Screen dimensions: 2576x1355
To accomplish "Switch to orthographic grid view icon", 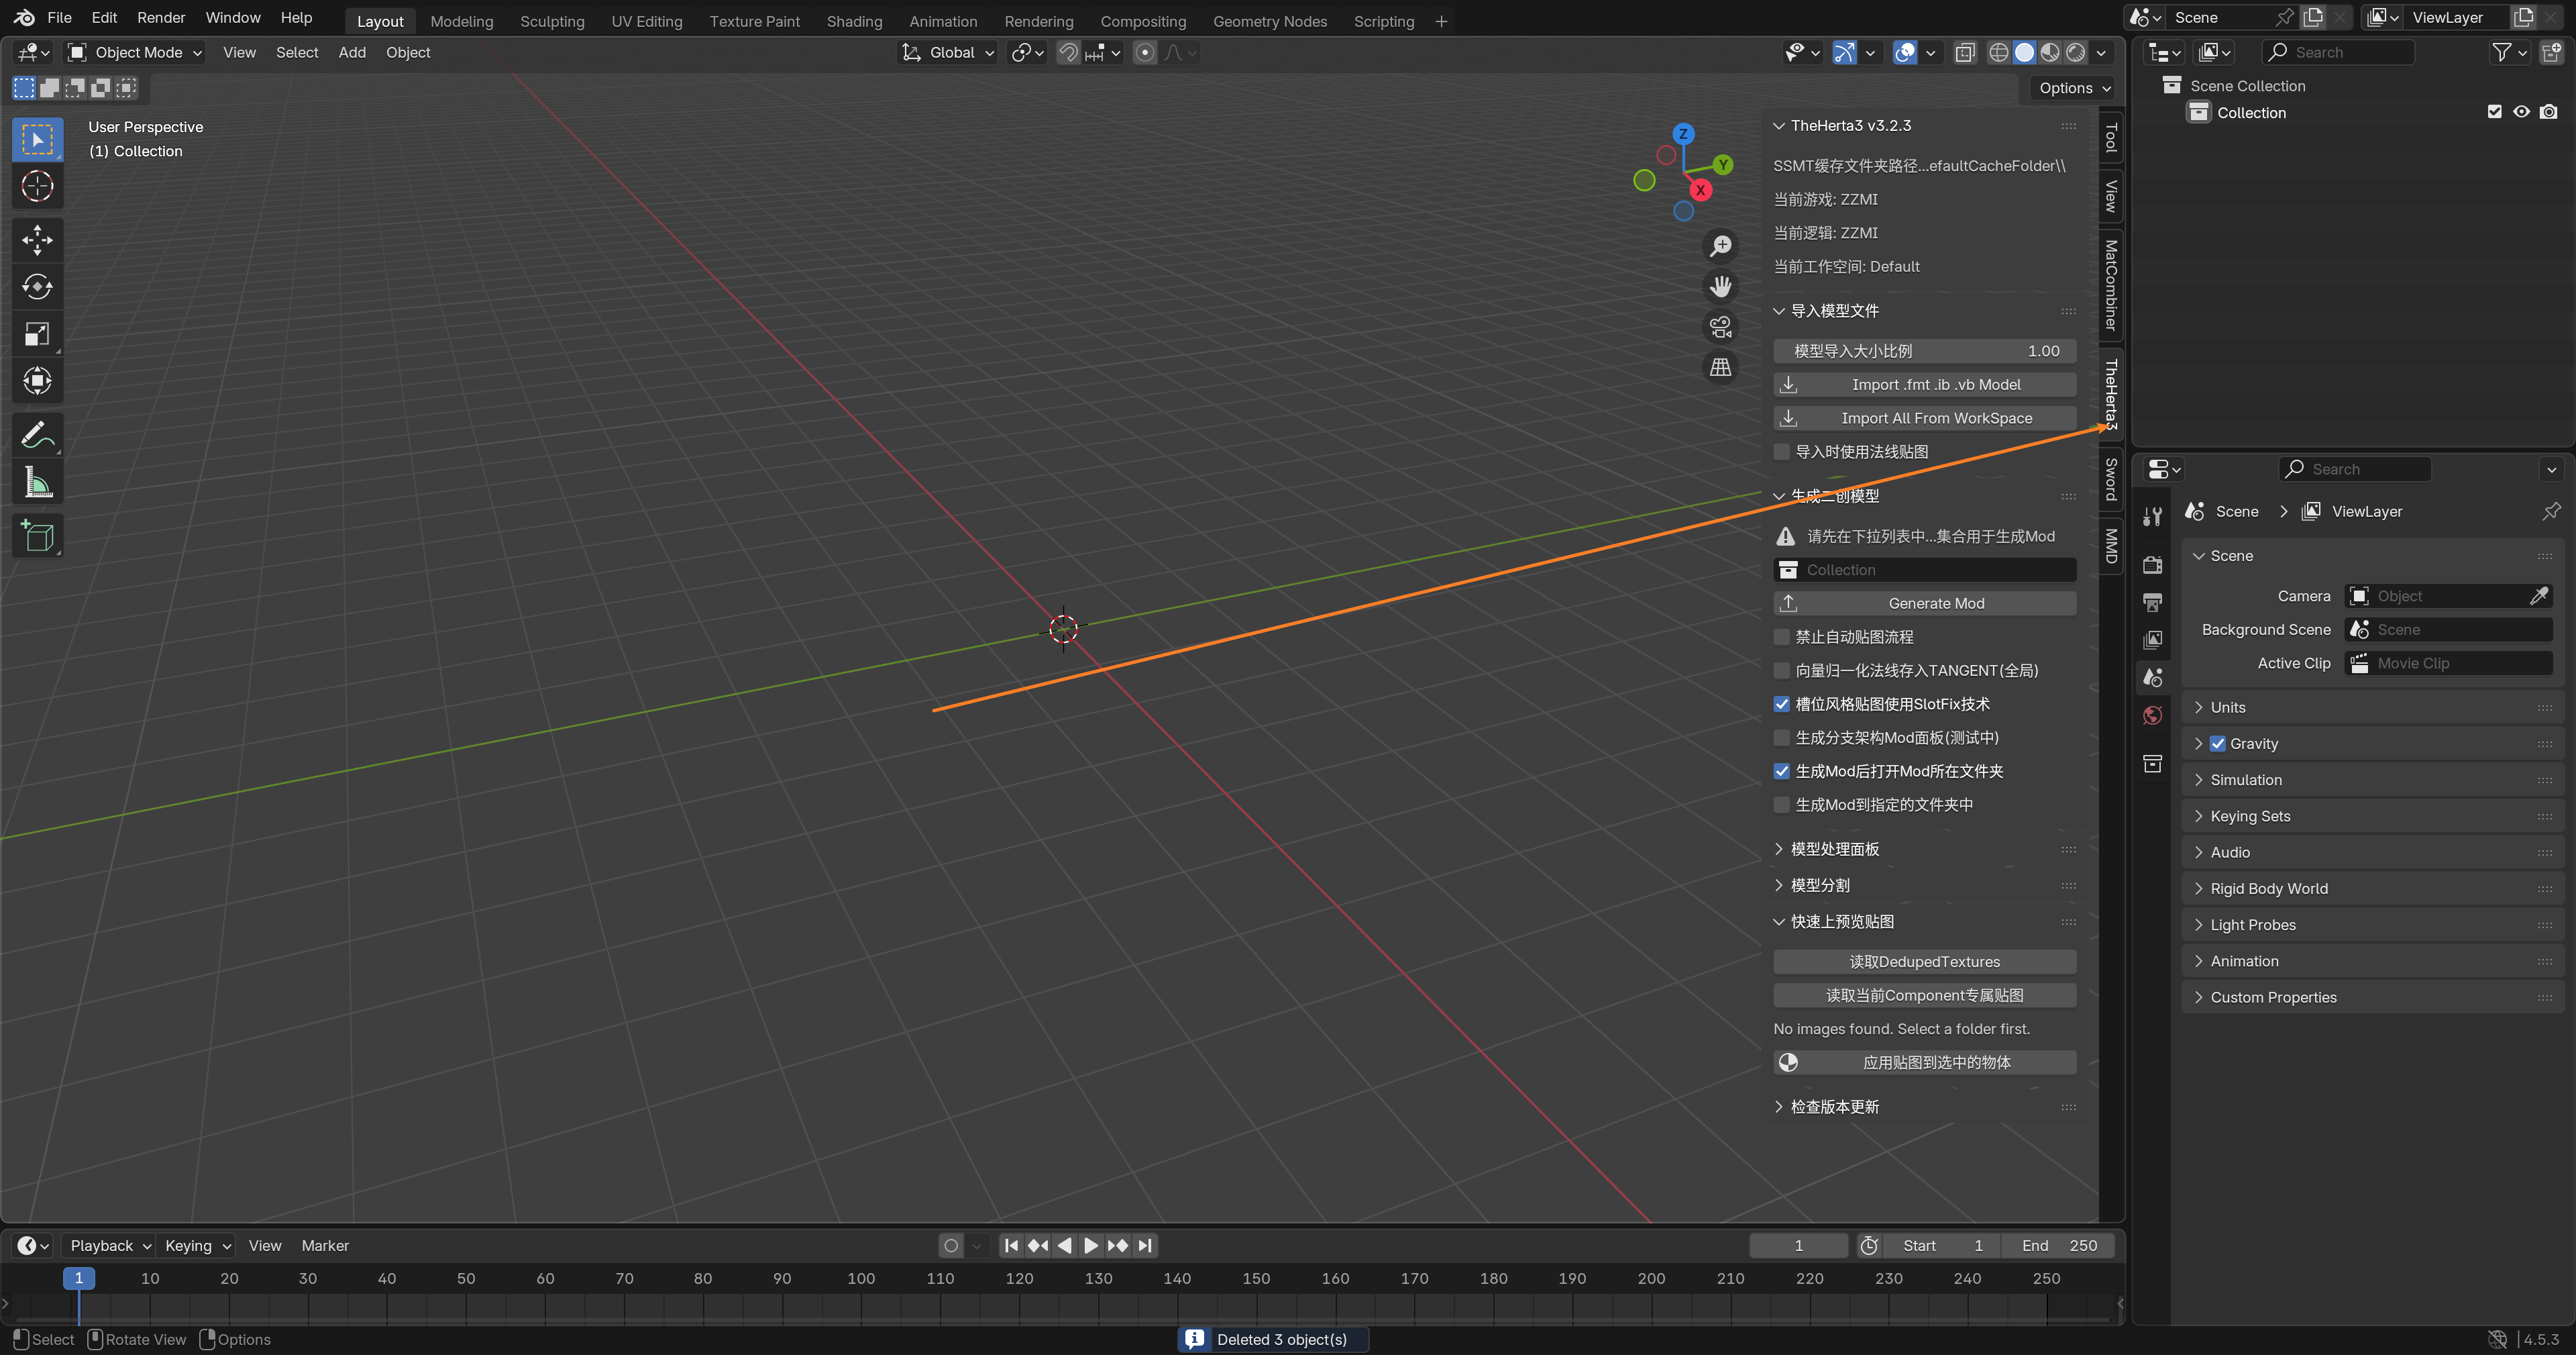I will [1720, 367].
